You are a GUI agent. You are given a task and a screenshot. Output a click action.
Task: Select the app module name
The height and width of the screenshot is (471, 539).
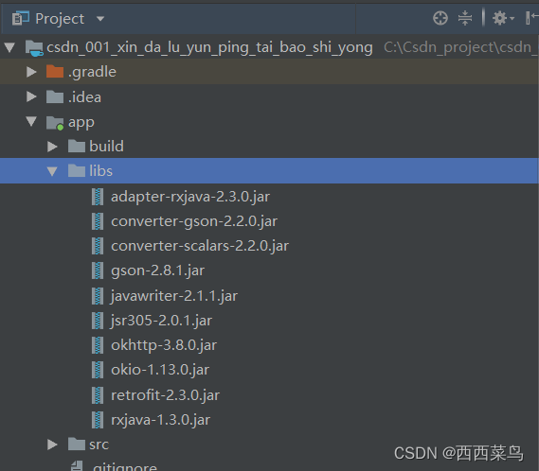81,123
